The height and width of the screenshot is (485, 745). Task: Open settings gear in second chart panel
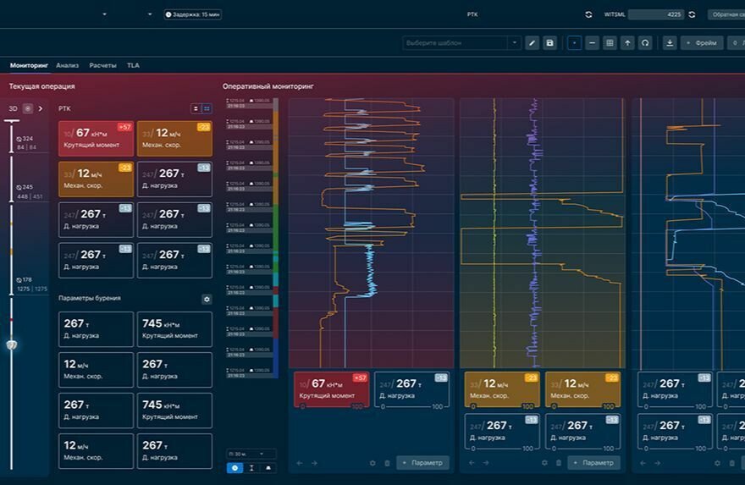click(x=544, y=463)
